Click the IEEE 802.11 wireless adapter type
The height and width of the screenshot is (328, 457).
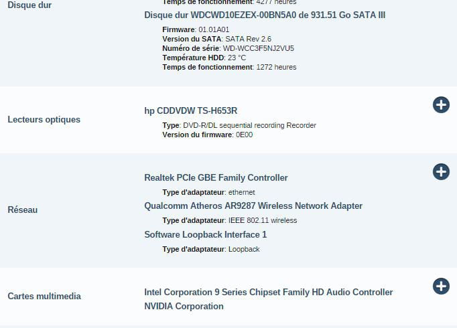[x=262, y=220]
